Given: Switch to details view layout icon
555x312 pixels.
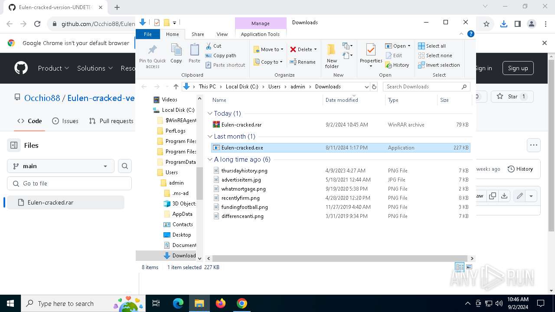Looking at the screenshot, I should click(x=460, y=267).
